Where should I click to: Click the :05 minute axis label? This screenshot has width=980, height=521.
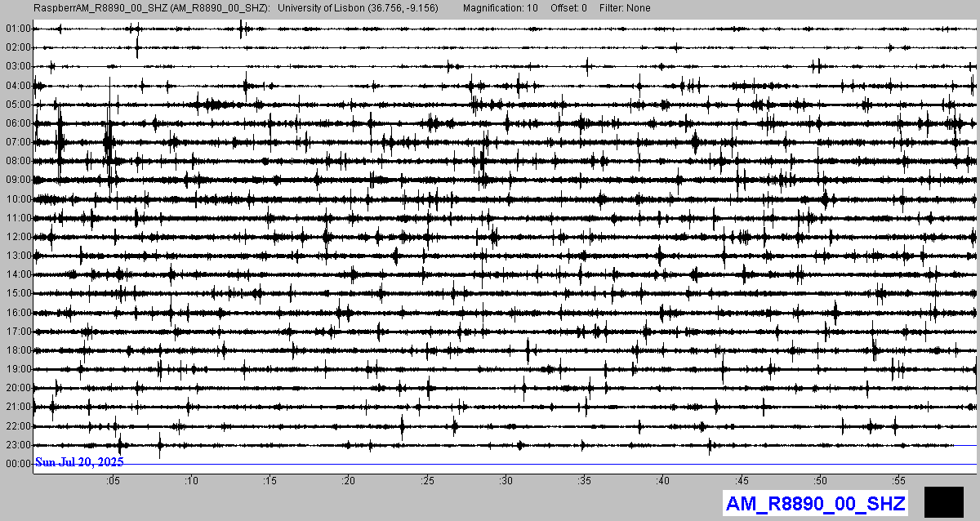[113, 481]
